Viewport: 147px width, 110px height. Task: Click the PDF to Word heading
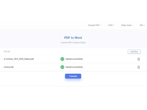coord(73,38)
